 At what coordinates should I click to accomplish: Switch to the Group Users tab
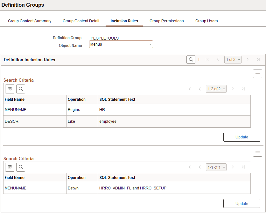point(206,21)
